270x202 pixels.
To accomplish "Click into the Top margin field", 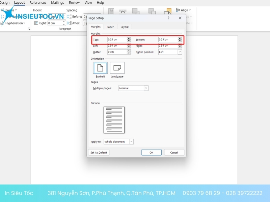I will click(116, 39).
